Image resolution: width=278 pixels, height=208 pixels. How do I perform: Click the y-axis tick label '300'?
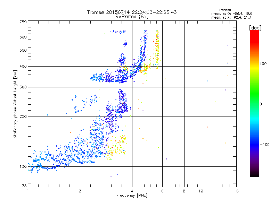tap(23, 87)
